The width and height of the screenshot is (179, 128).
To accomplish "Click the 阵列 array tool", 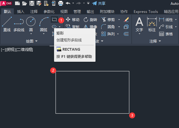I will tap(108, 34).
